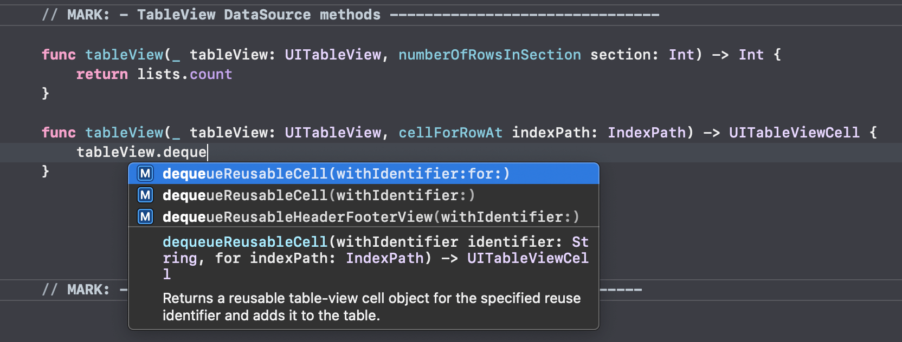Select the dequeueReusableCell(withIdentifier:for:) completion
This screenshot has height=342, width=902.
pos(336,174)
